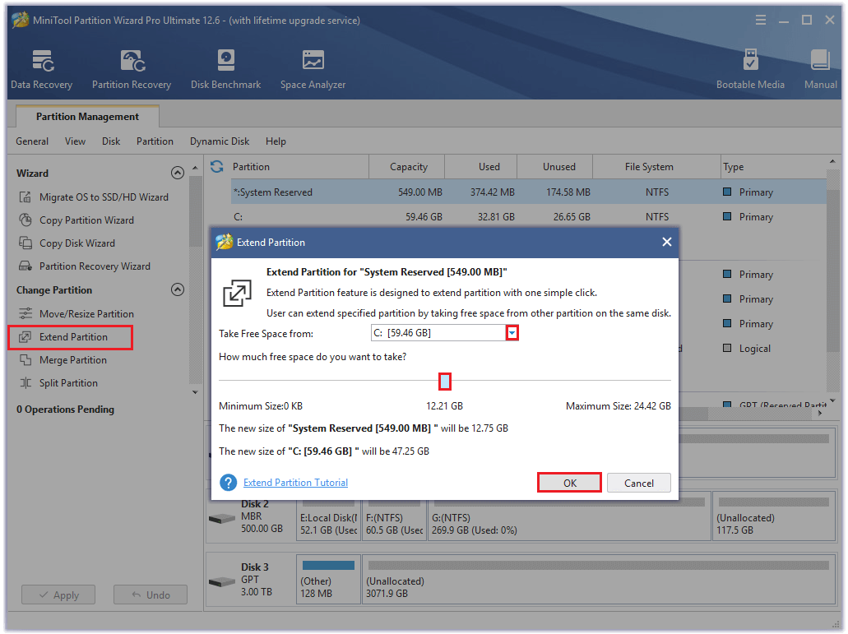The image size is (848, 634).
Task: Start Copy Disk Wizard
Action: (x=67, y=243)
